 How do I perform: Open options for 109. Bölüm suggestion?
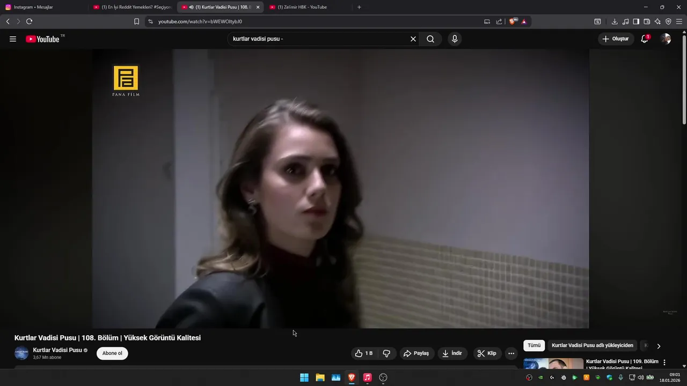click(x=664, y=362)
